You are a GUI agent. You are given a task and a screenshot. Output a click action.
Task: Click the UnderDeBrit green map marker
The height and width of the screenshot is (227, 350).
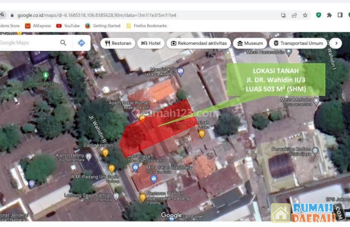coord(46,75)
